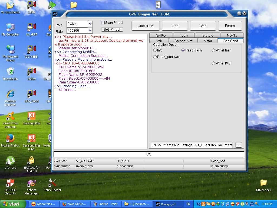Launch the µTorrent desktop shortcut
This screenshot has width=277, height=208.
coord(10,161)
